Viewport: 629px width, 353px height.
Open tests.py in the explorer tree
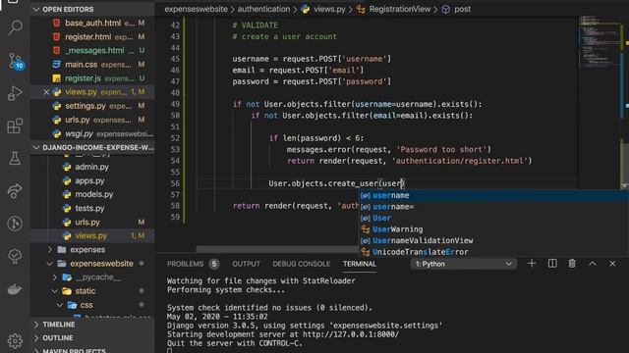point(92,208)
